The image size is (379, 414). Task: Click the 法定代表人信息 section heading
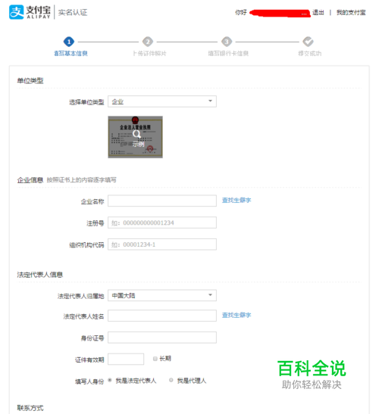pos(40,275)
